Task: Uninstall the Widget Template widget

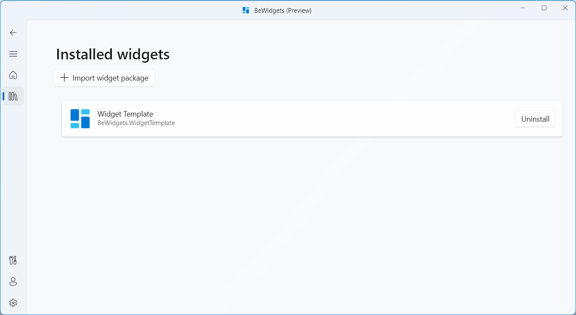Action: [x=535, y=119]
